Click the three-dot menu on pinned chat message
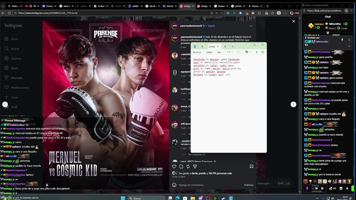Viewport: 356px width, 200px height. point(349,40)
